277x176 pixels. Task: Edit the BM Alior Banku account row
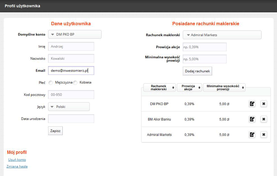pyautogui.click(x=252, y=119)
